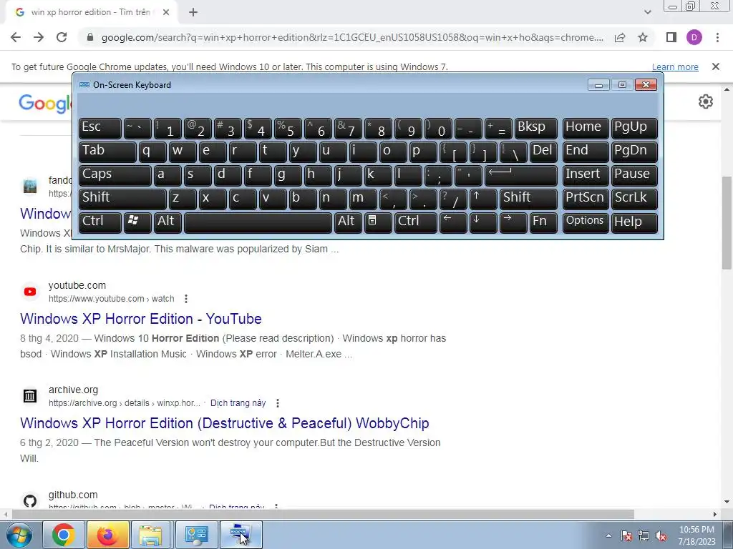The image size is (733, 549).
Task: Click the context menu key on On-Screen Keyboard
Action: click(378, 222)
